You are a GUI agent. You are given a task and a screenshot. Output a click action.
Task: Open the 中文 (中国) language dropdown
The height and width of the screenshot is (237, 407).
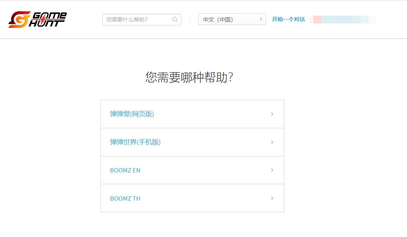point(232,20)
